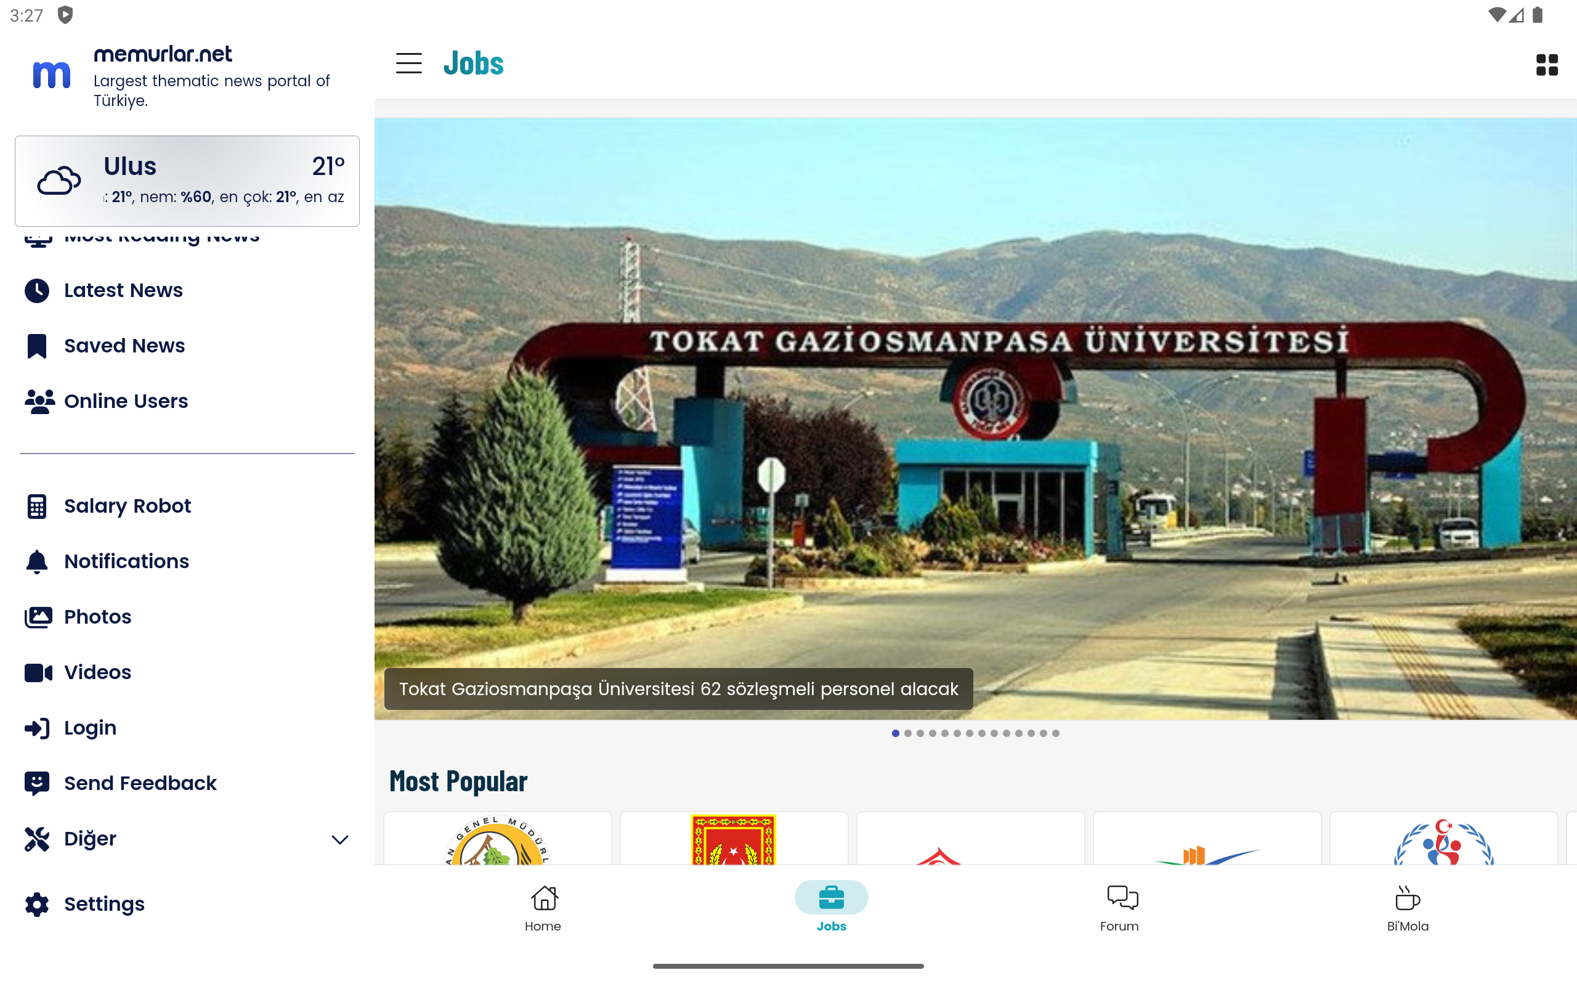Open the Tokat university gate banner image
The height and width of the screenshot is (986, 1577).
[x=976, y=418]
